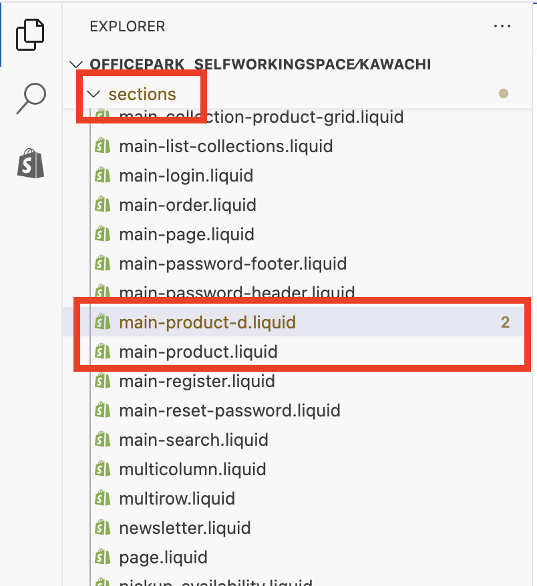Click Shopify file icon beside multicolumn.liquid

click(102, 469)
